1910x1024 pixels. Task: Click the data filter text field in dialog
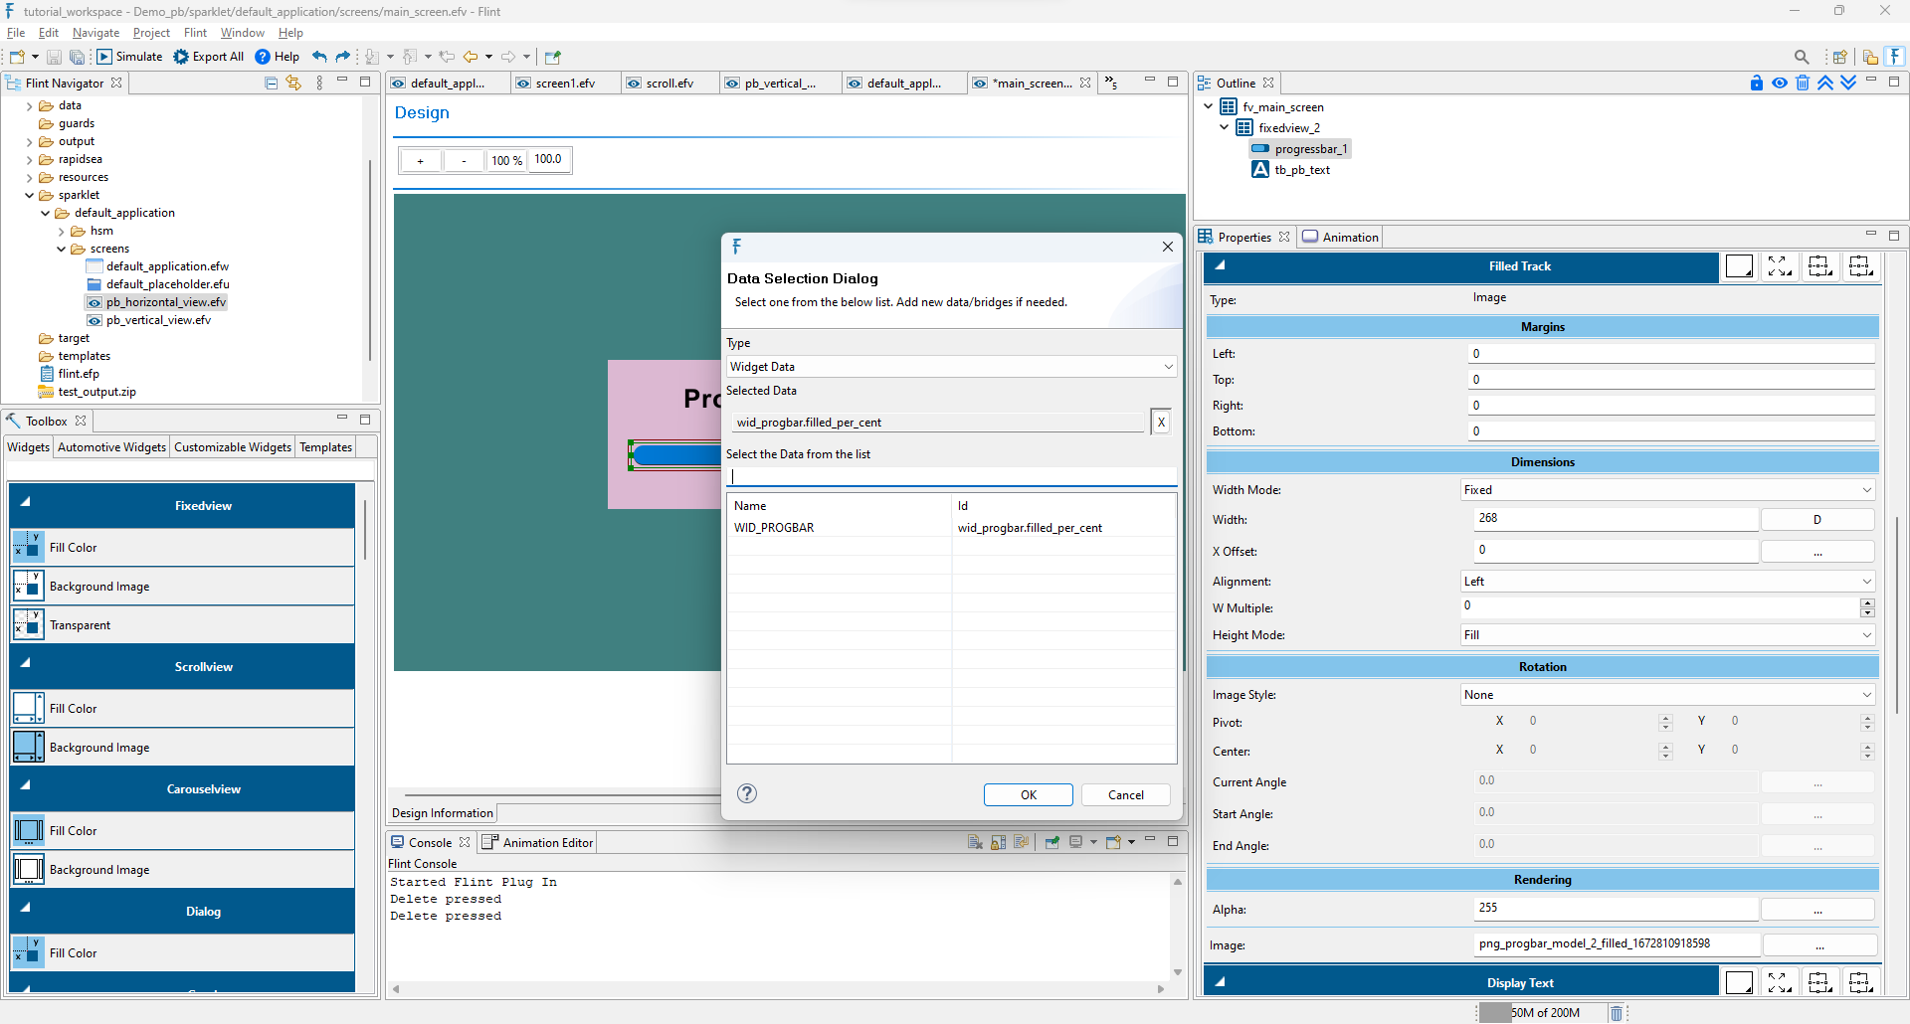(952, 476)
